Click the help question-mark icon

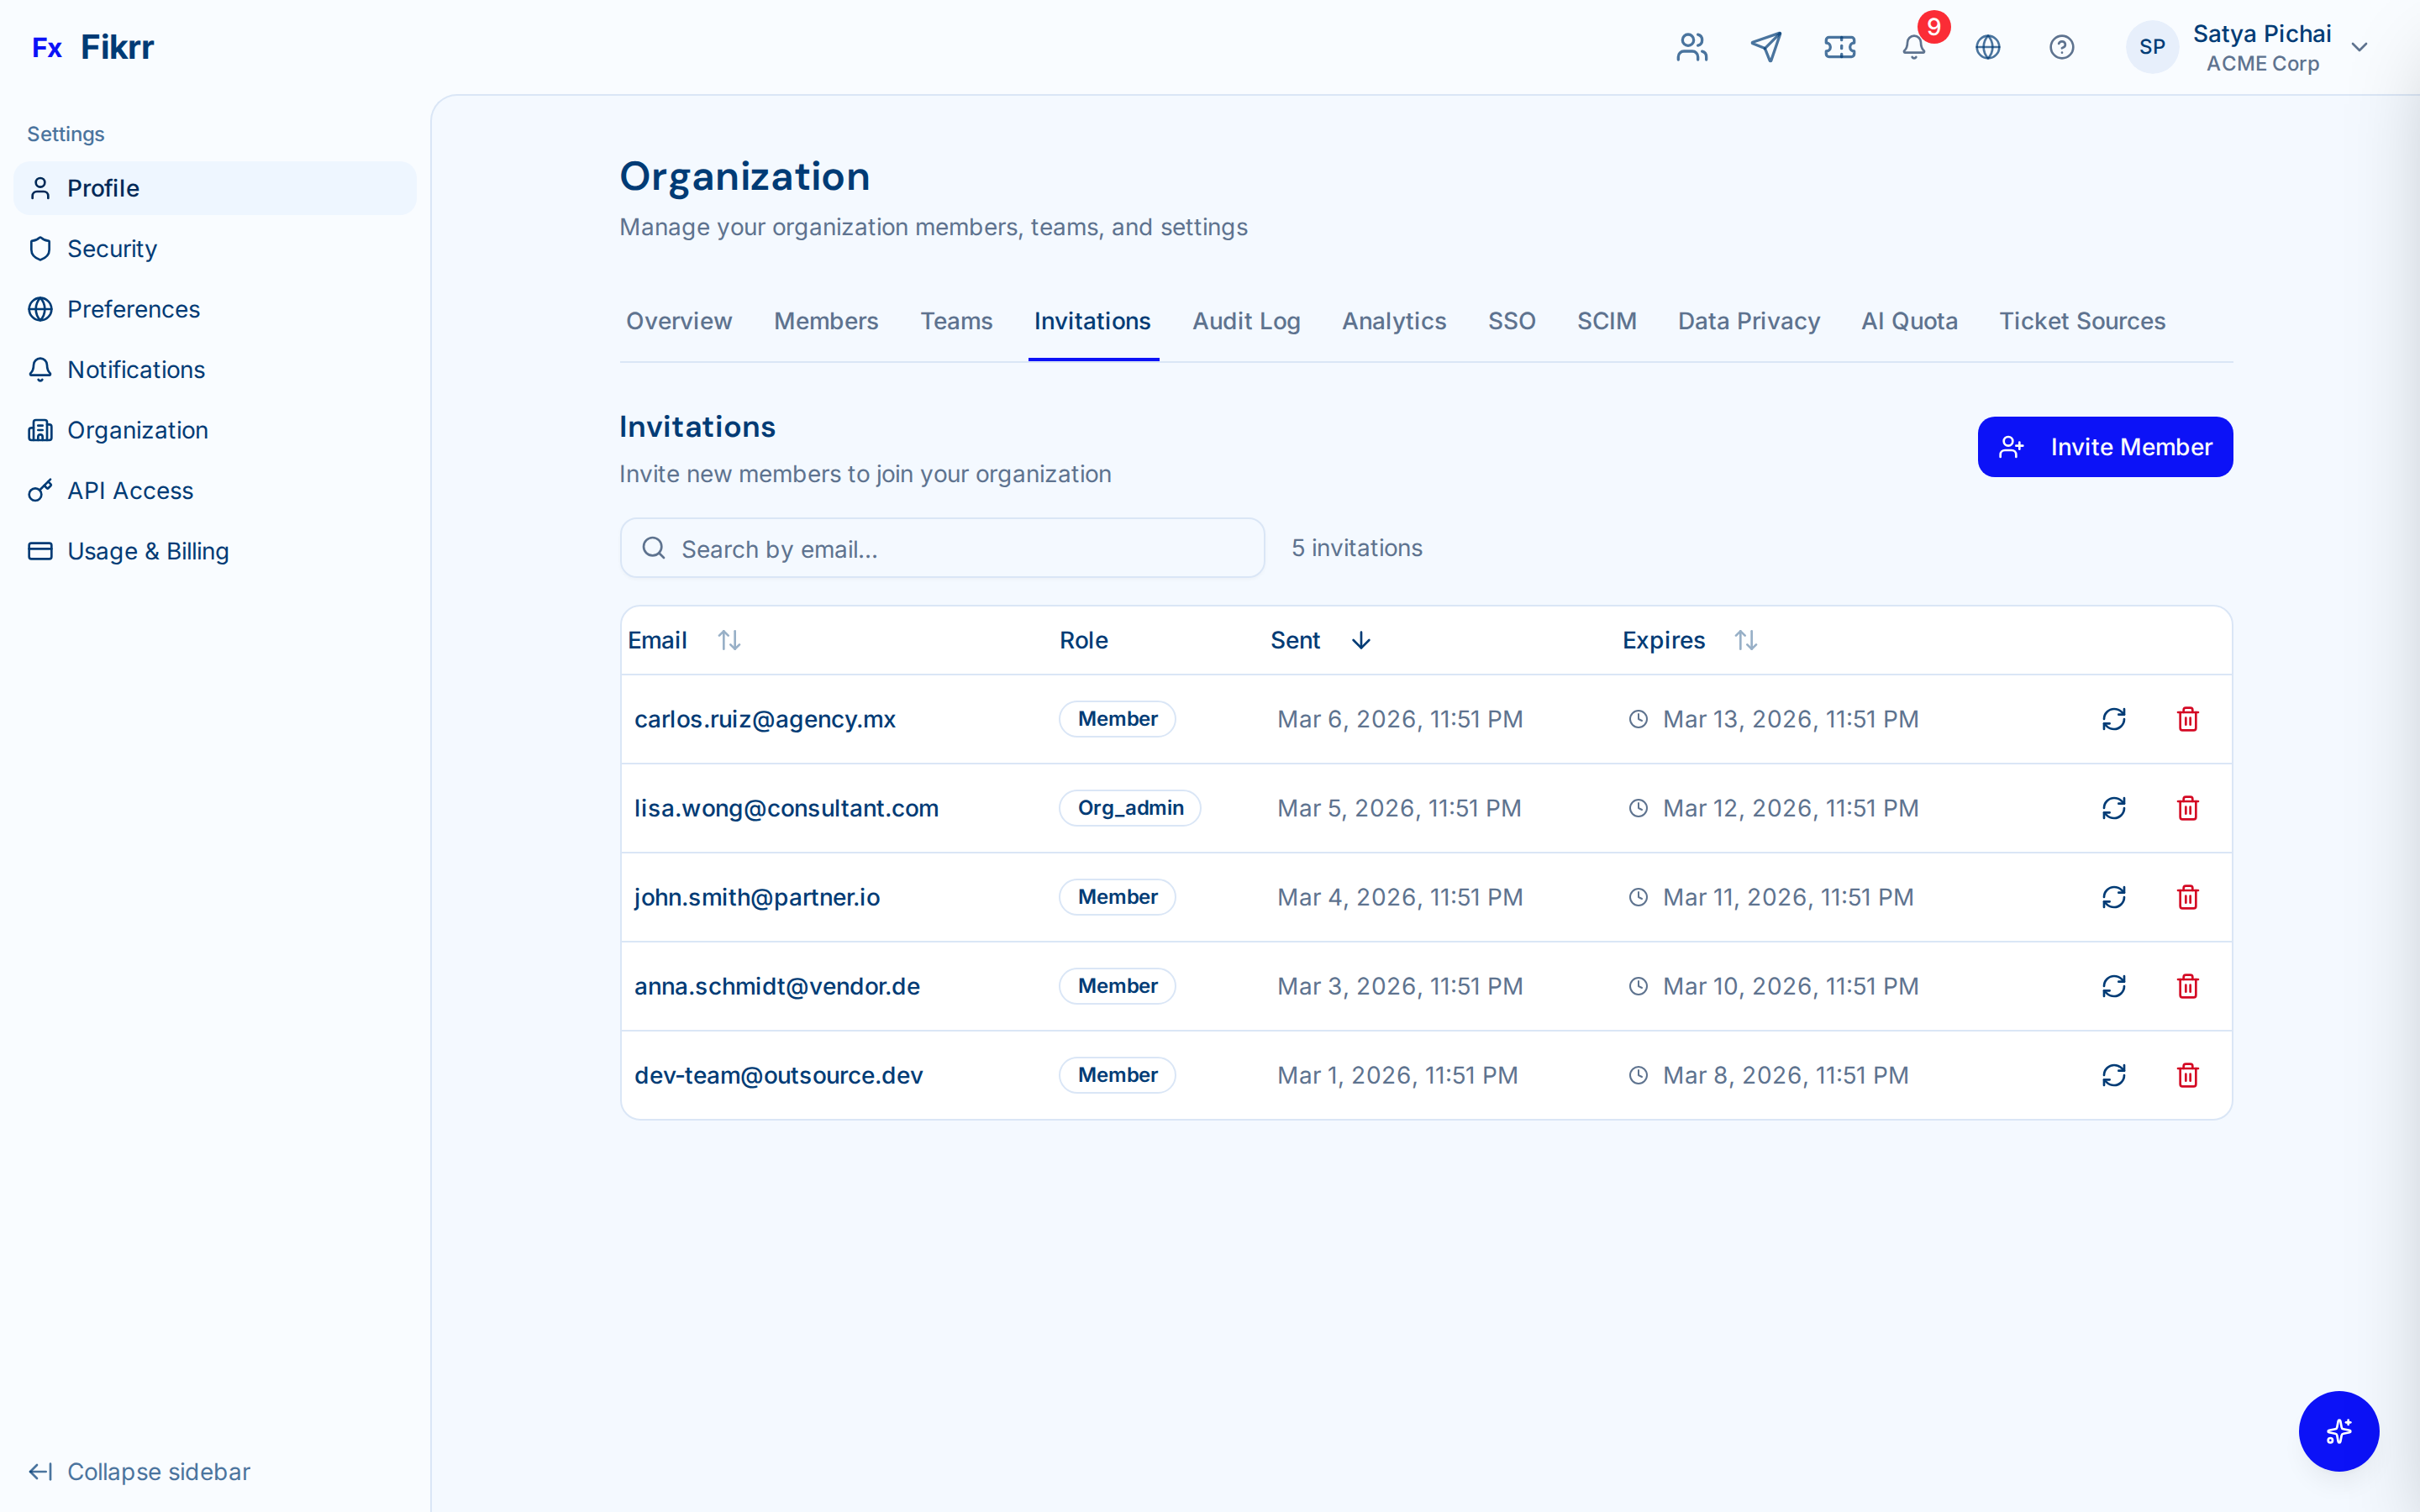(2062, 47)
